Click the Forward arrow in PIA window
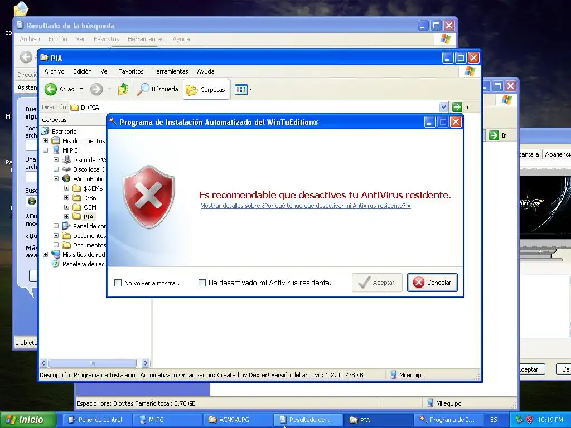The width and height of the screenshot is (571, 428). tap(96, 89)
